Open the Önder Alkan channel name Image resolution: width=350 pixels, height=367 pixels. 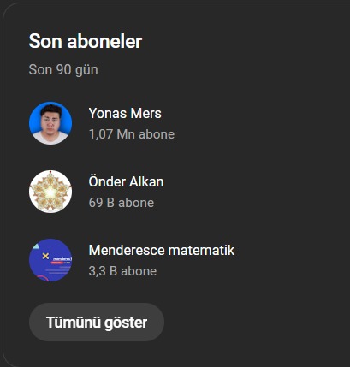tap(126, 181)
